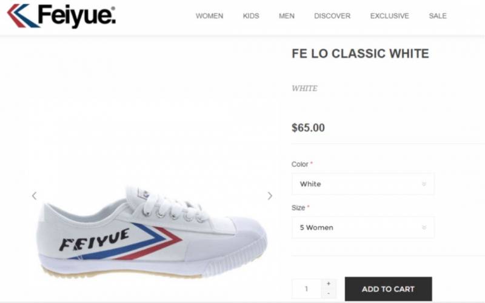Add the shoe to cart
This screenshot has height=303, width=485.
(x=388, y=289)
